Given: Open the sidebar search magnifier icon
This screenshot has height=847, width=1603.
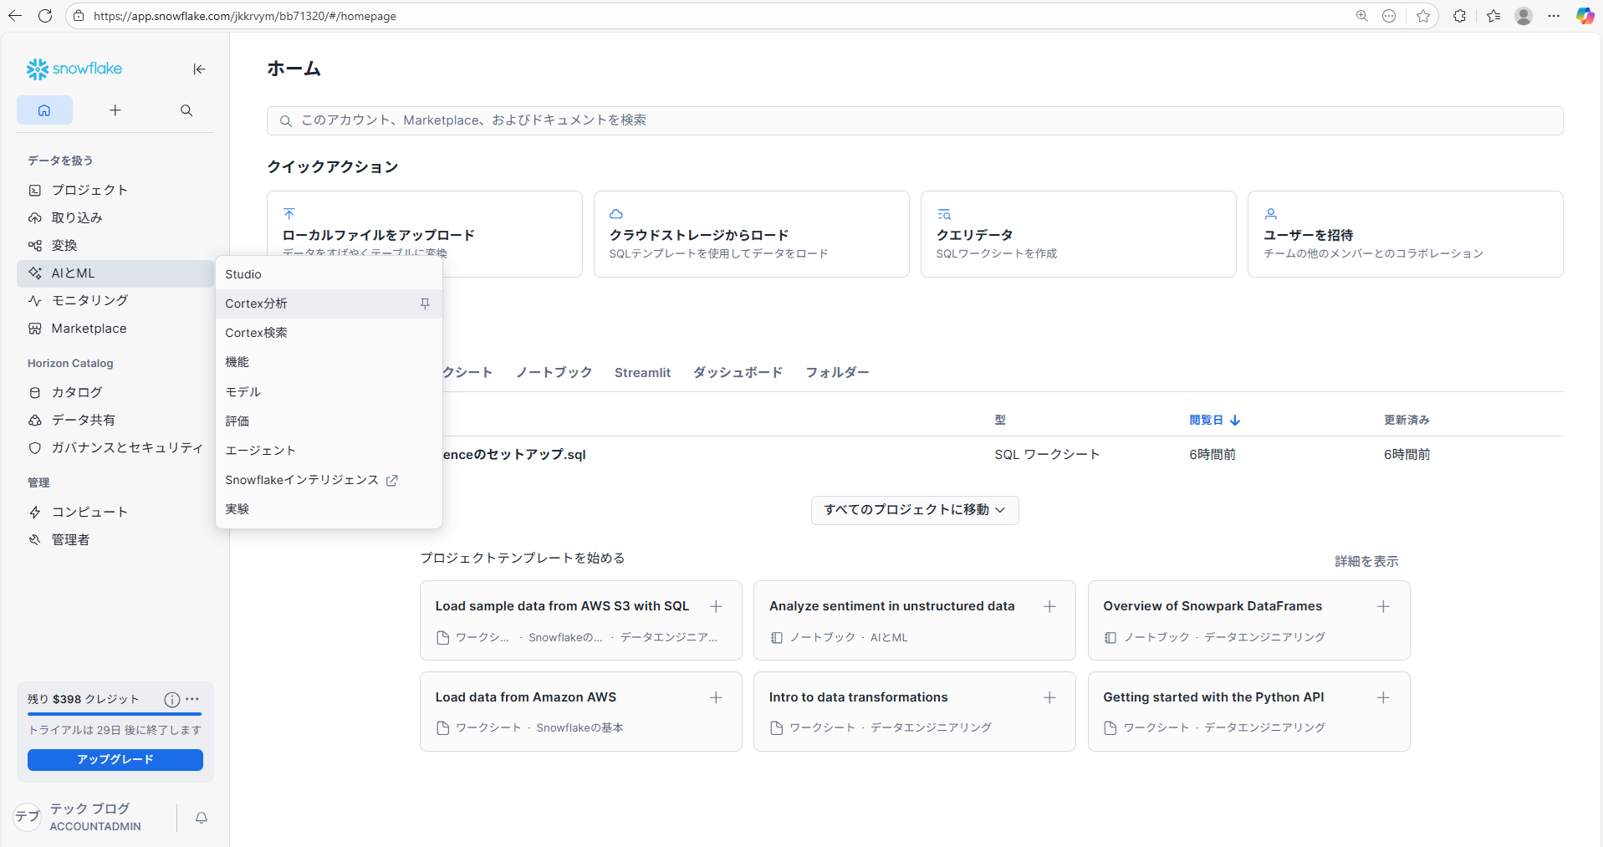Looking at the screenshot, I should (x=186, y=110).
